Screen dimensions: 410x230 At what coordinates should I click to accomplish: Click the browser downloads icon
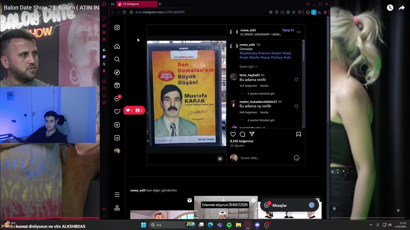[x=319, y=12]
